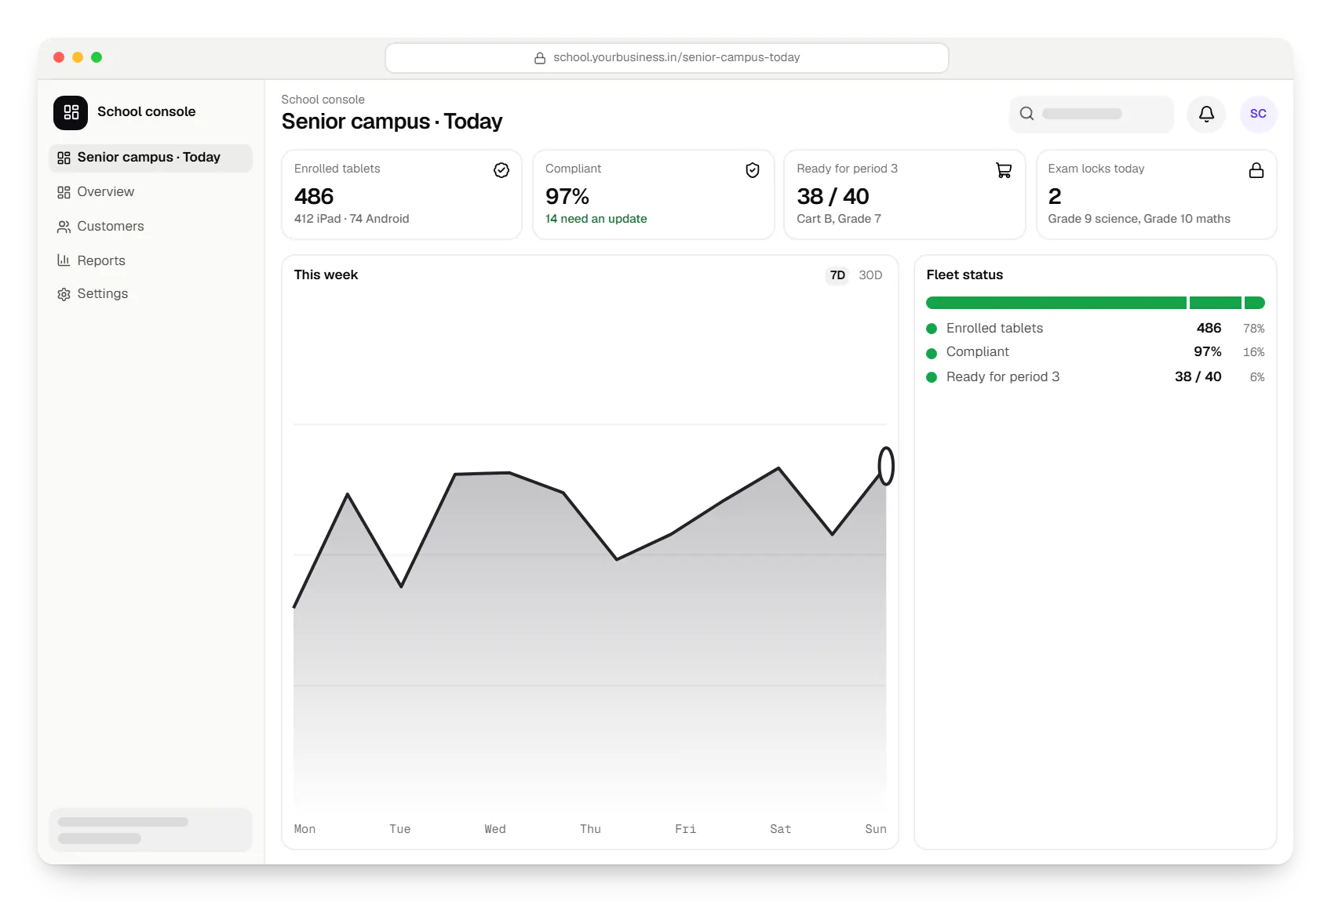Image resolution: width=1331 pixels, height=902 pixels.
Task: Click the Sunday data point marker on chart
Action: pyautogui.click(x=886, y=466)
